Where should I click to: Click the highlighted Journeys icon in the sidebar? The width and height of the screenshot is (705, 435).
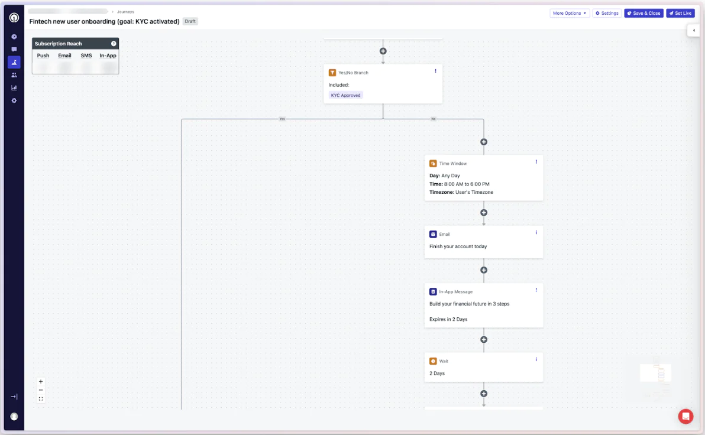tap(14, 62)
